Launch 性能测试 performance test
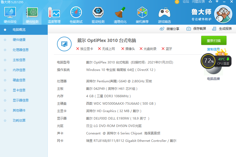236x157 pixels. [76, 15]
